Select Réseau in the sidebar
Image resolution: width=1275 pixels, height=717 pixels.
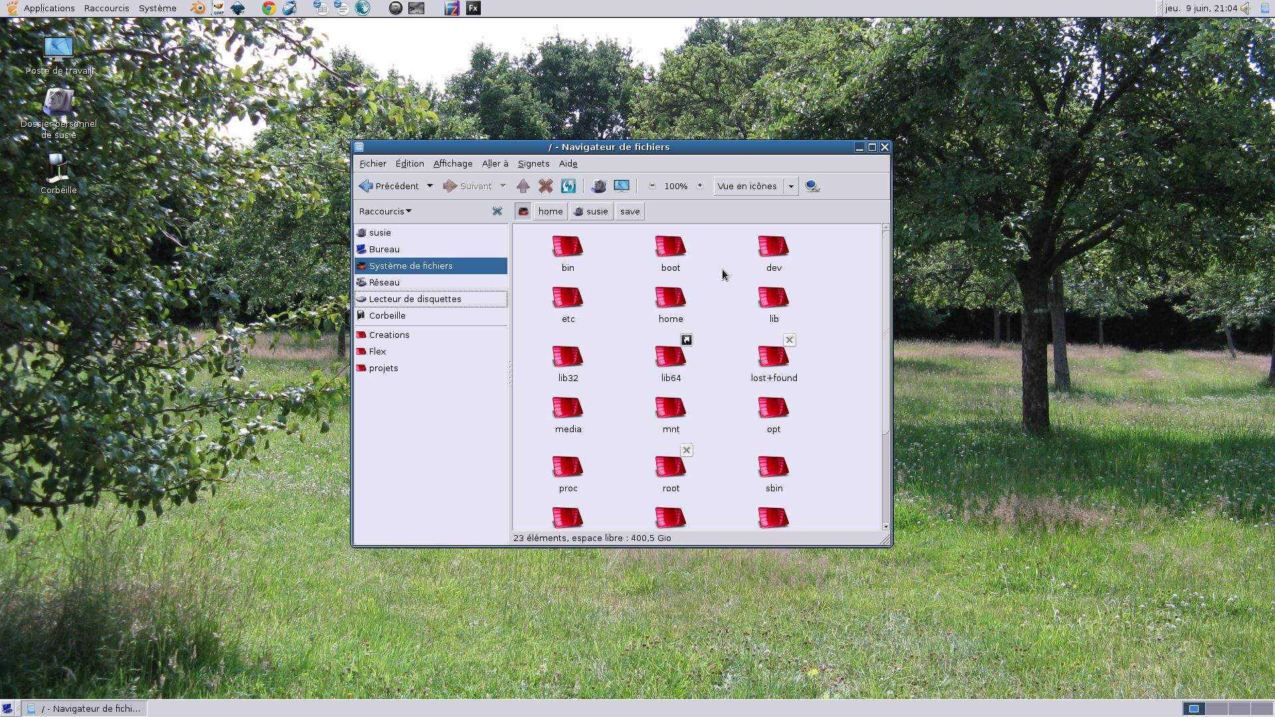(x=384, y=283)
